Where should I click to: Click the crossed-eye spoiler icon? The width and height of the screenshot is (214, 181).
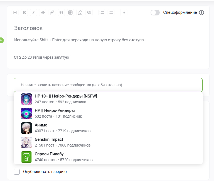[89, 13]
